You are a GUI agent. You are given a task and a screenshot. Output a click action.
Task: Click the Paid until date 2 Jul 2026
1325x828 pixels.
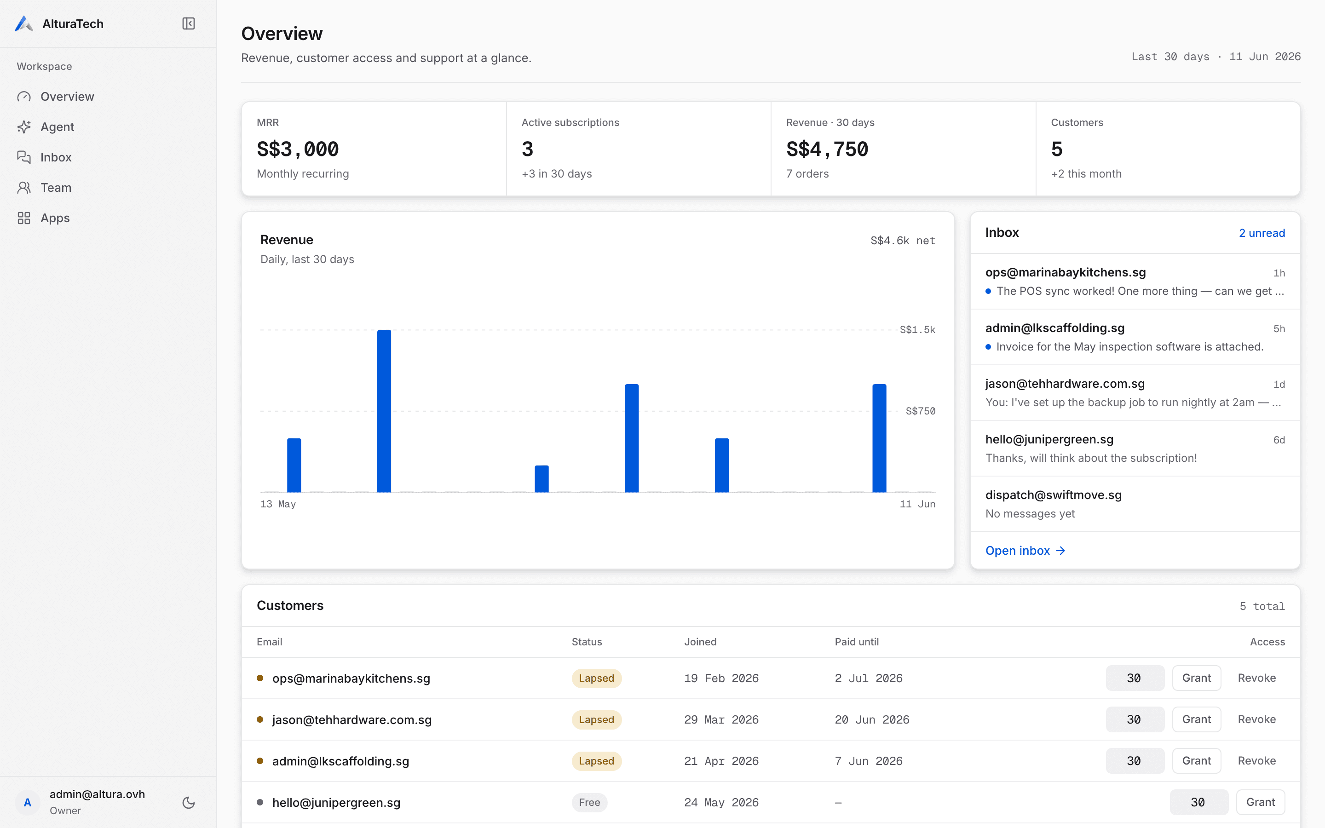868,678
